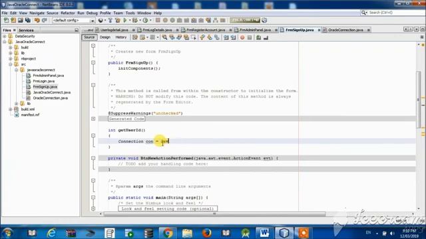Switch to the FrmAdminPanel.java editor tab
Image resolution: width=426 pixels, height=239 pixels.
coord(255,30)
